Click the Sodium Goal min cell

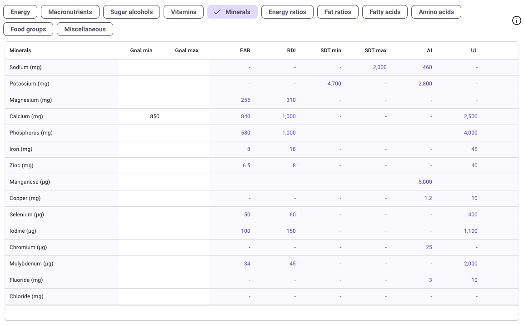tap(141, 67)
